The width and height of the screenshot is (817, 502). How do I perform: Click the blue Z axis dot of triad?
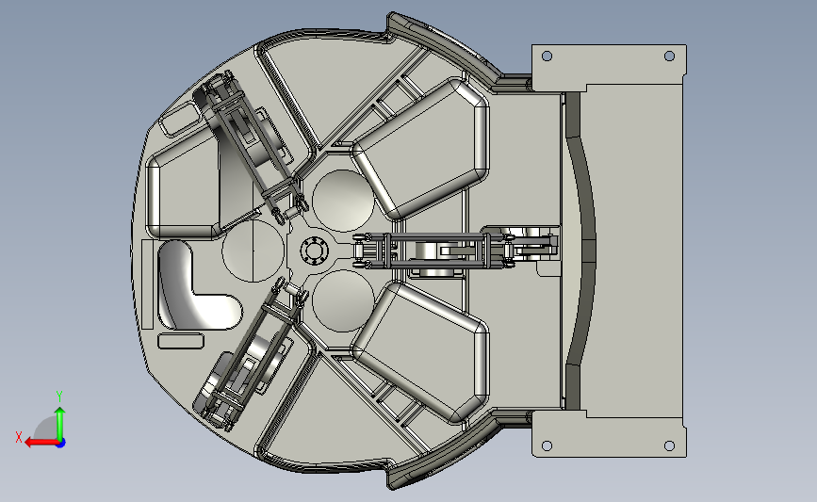(x=61, y=443)
